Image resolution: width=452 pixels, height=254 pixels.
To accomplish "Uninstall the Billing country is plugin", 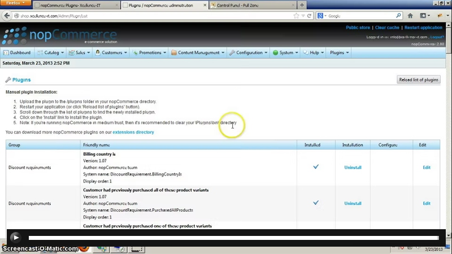I will coord(353,167).
